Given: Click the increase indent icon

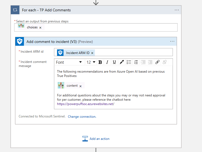Looking at the screenshot, I should (x=143, y=62).
